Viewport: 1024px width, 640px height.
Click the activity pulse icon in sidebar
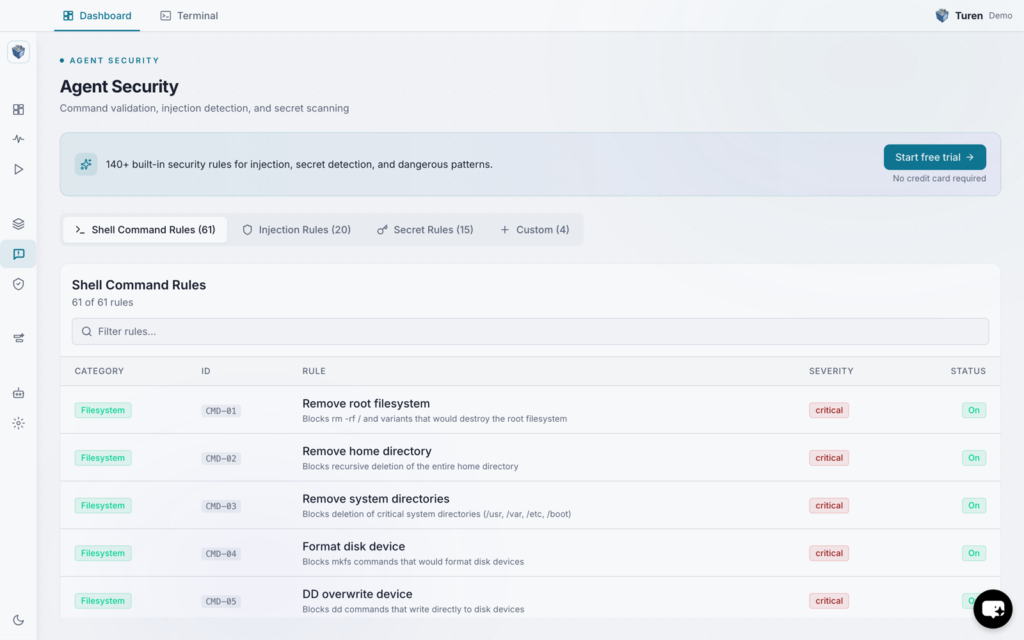pos(19,139)
